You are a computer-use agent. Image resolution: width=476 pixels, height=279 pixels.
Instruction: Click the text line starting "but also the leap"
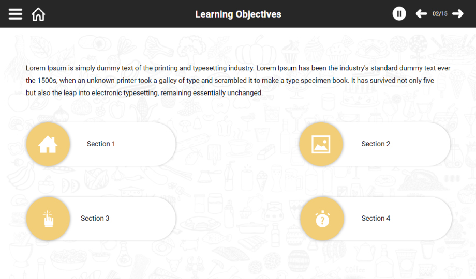click(144, 93)
